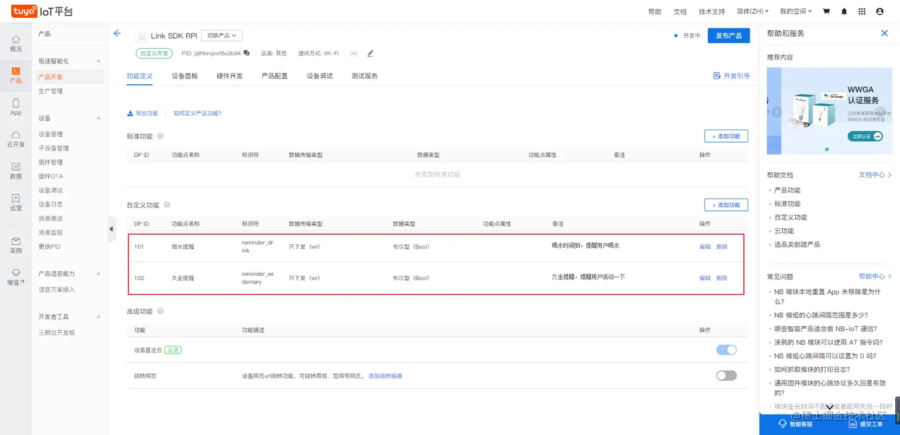Open the 技术支持 header menu
Viewport: 900px width, 435px height.
click(x=712, y=12)
